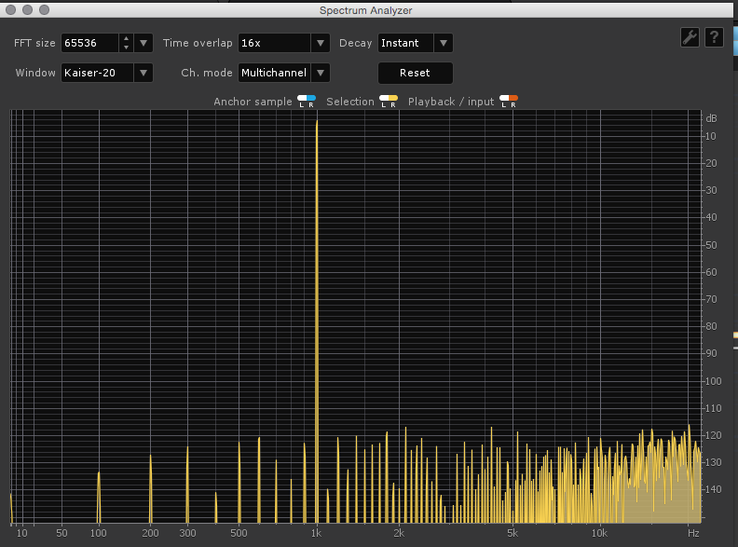Open Time overlap dropdown arrow
This screenshot has height=547, width=738.
(321, 43)
